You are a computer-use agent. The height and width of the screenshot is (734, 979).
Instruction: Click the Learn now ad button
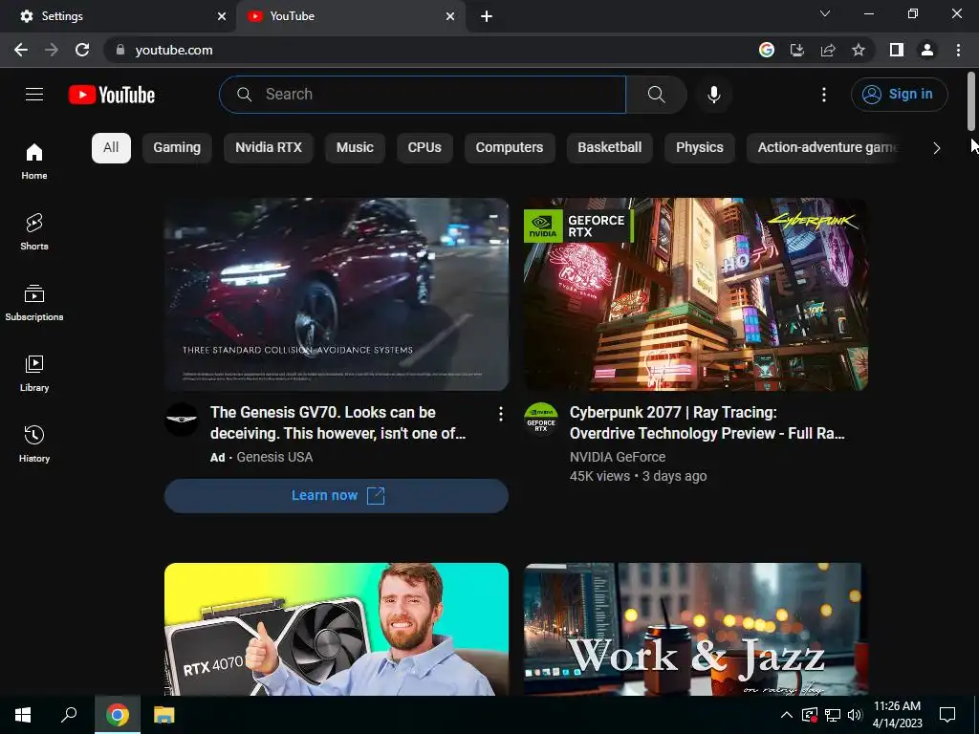pyautogui.click(x=337, y=496)
